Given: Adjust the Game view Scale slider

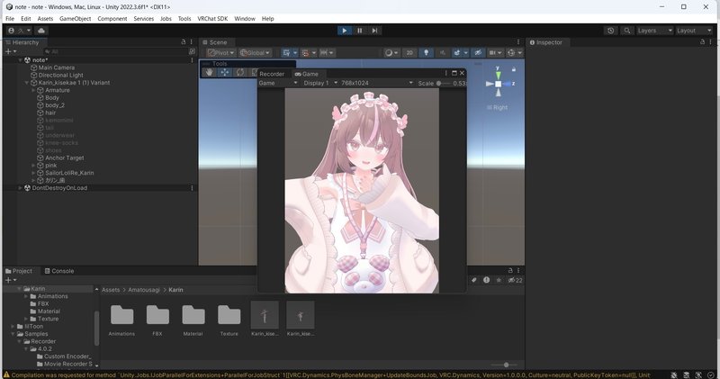Looking at the screenshot, I should pyautogui.click(x=442, y=84).
